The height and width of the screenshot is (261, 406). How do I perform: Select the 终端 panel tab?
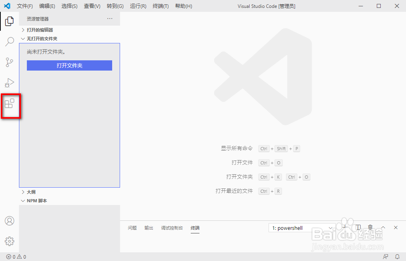click(195, 228)
